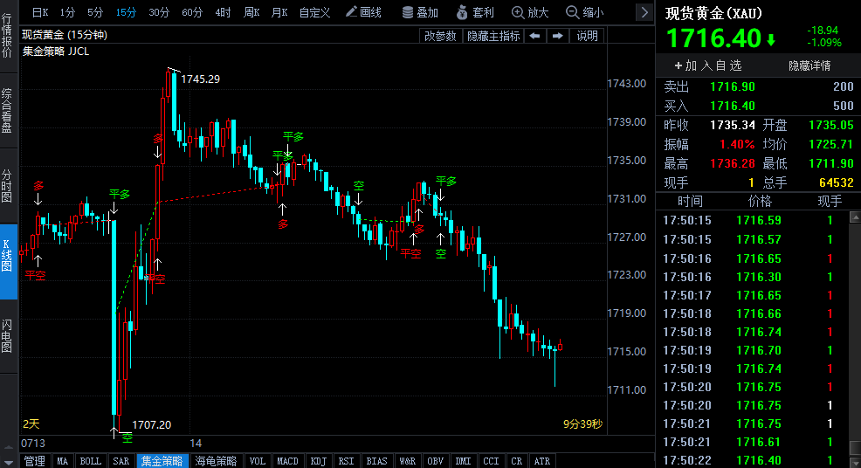Select the OBV indicator tab

point(436,461)
